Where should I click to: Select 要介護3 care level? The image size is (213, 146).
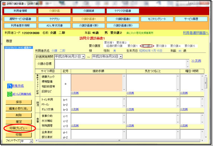161,46
